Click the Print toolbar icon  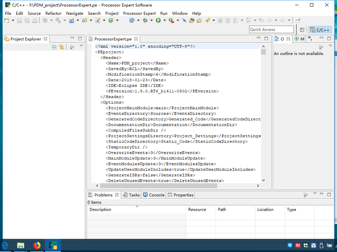coord(35,21)
